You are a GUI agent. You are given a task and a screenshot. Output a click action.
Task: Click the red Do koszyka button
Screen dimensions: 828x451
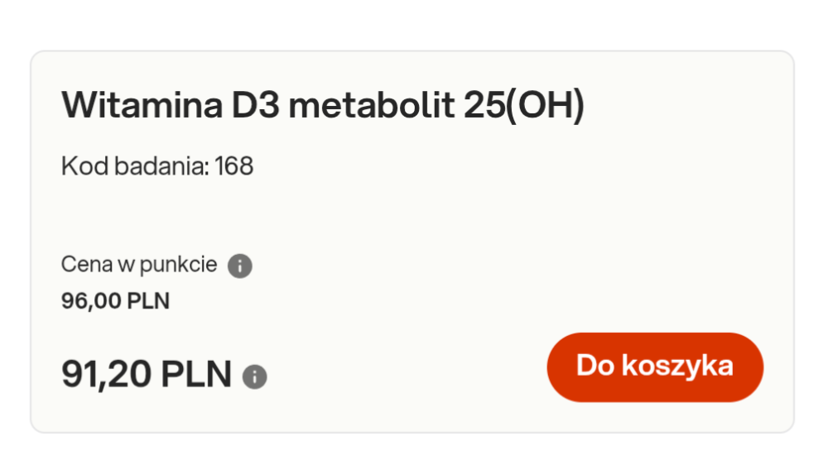(654, 367)
